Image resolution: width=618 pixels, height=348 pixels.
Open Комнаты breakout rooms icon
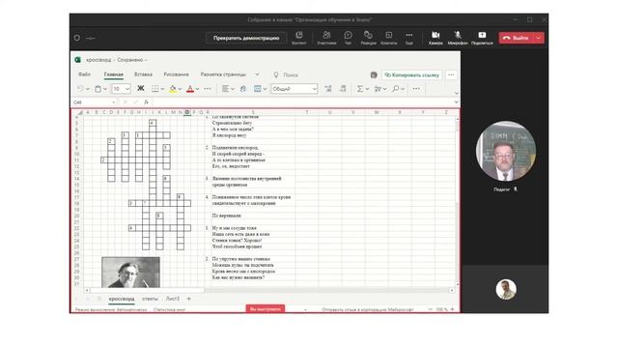388,38
